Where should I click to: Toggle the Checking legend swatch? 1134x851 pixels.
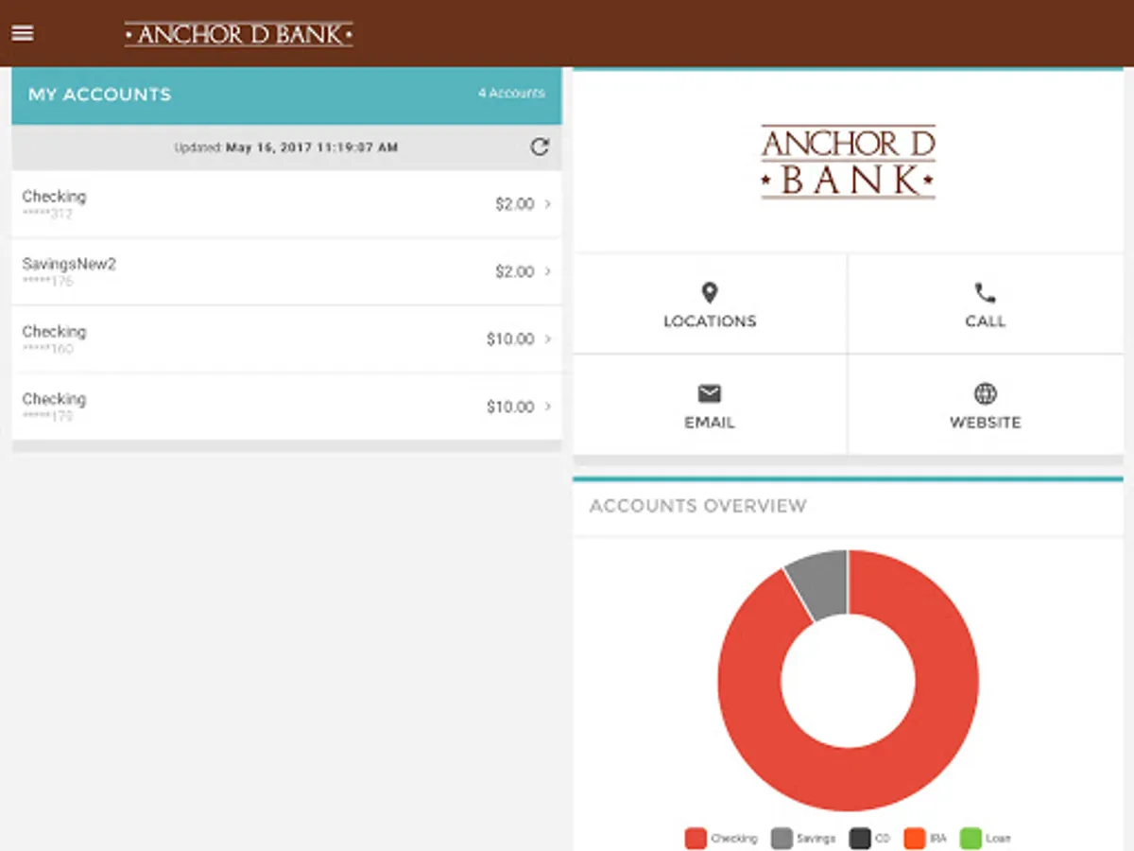point(696,839)
